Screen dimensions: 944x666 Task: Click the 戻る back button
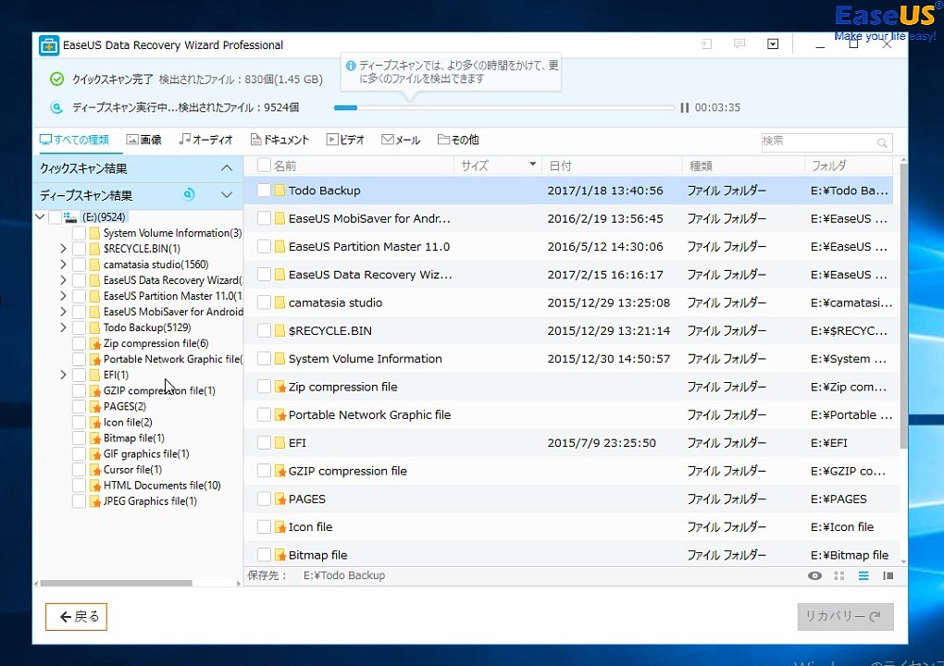[x=77, y=617]
